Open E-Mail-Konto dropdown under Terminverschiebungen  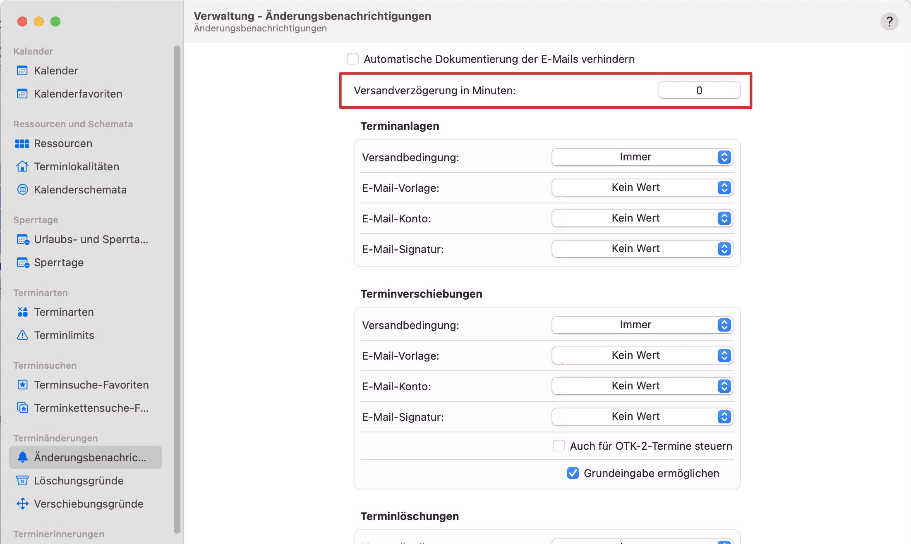click(642, 386)
